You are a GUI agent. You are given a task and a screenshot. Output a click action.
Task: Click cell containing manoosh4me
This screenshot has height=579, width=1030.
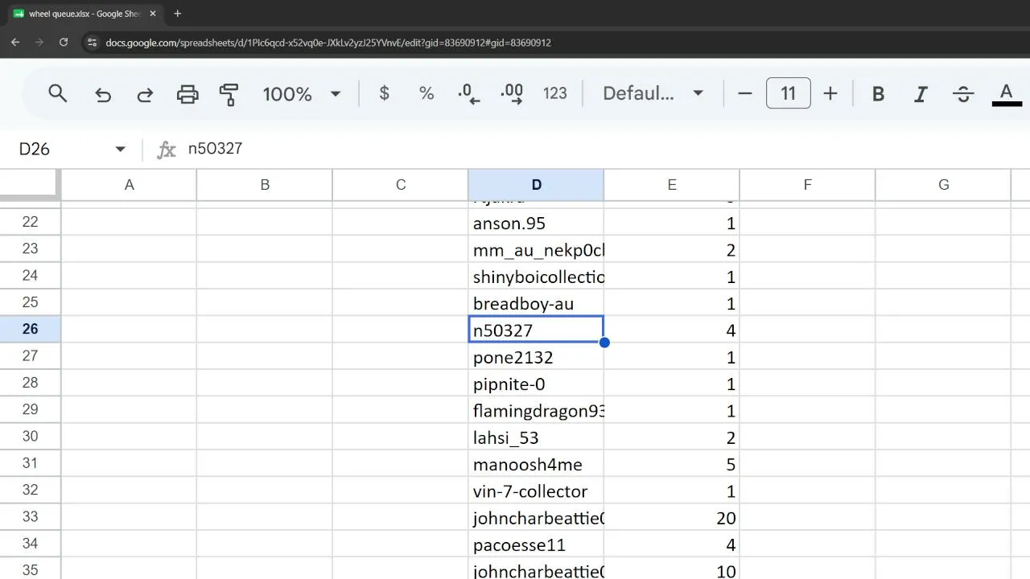[536, 464]
